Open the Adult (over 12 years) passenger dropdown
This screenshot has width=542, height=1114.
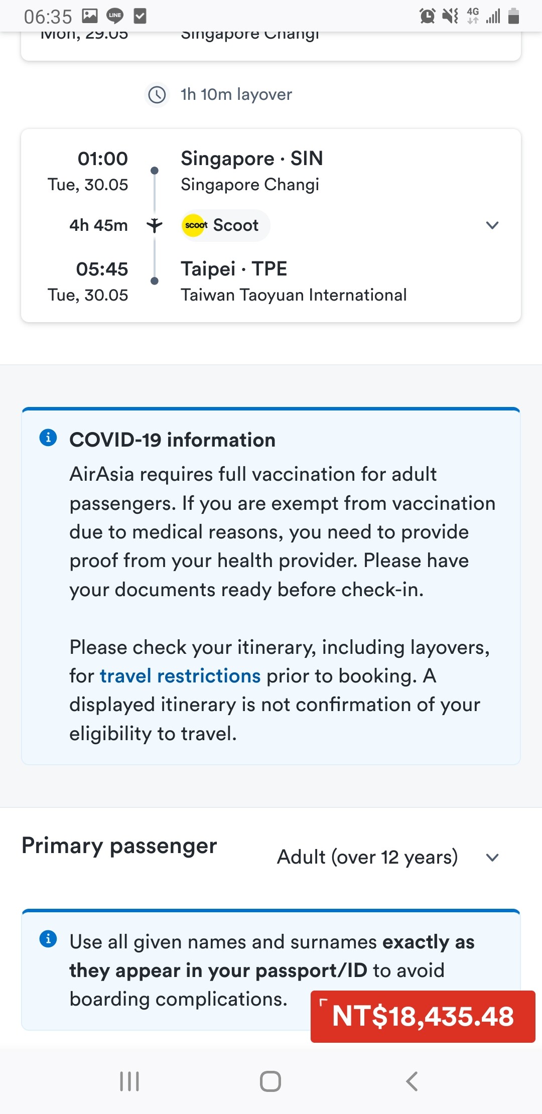coord(367,857)
